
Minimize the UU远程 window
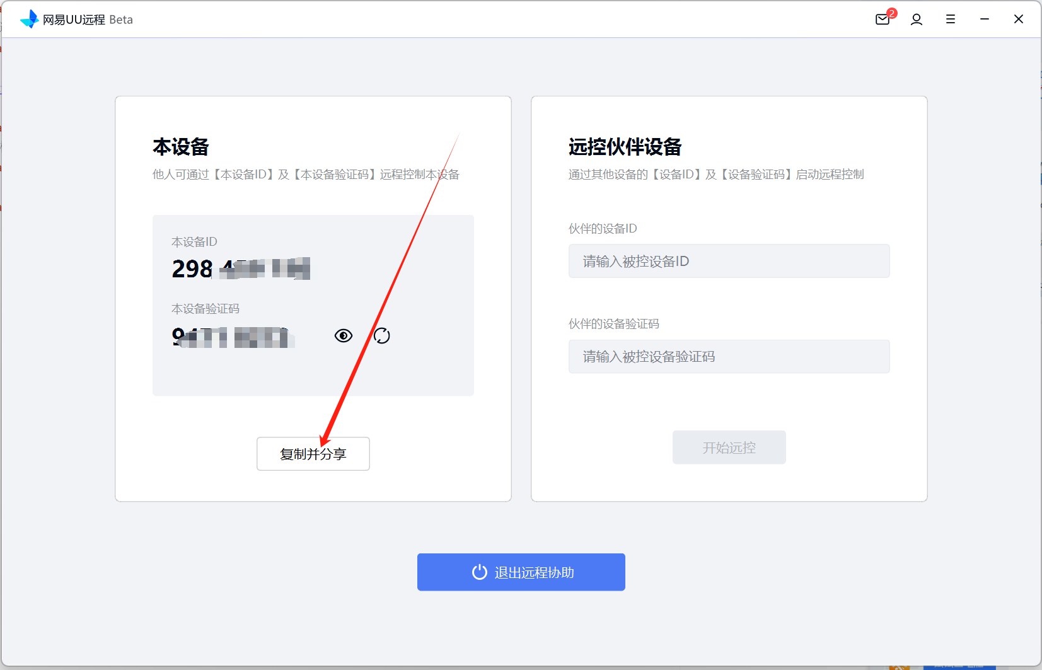(x=985, y=20)
